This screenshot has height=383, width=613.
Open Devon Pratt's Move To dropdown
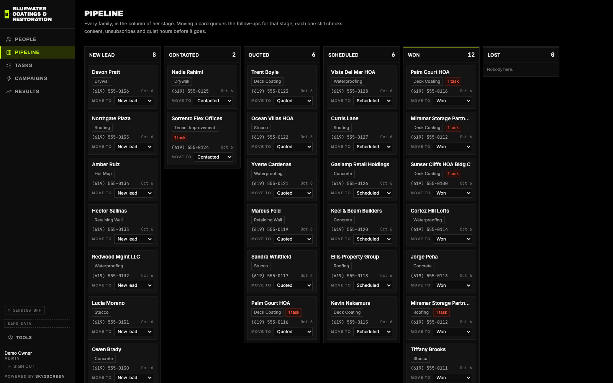(134, 101)
